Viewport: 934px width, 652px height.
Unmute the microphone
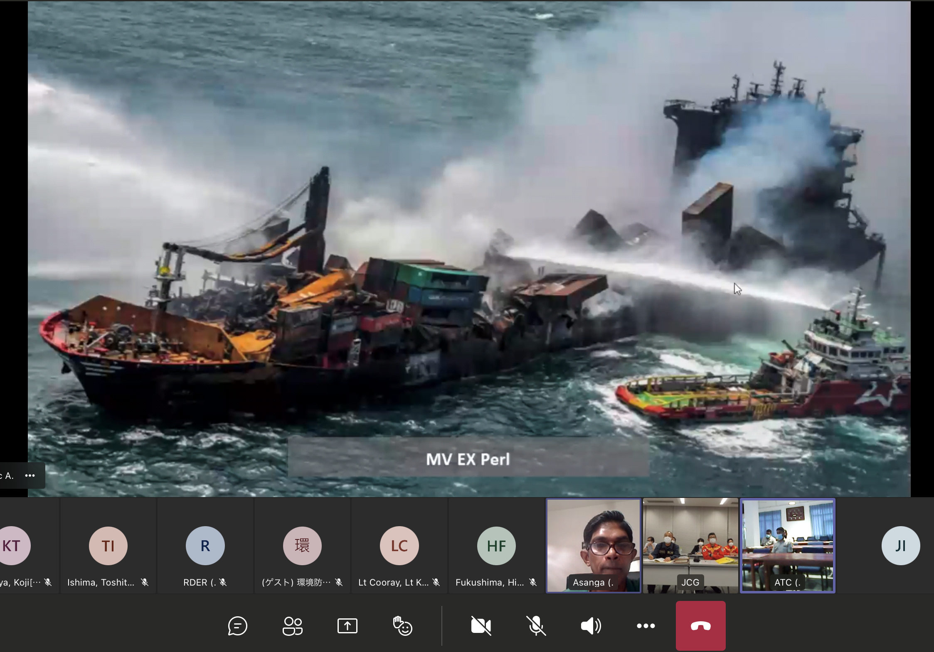(x=536, y=626)
